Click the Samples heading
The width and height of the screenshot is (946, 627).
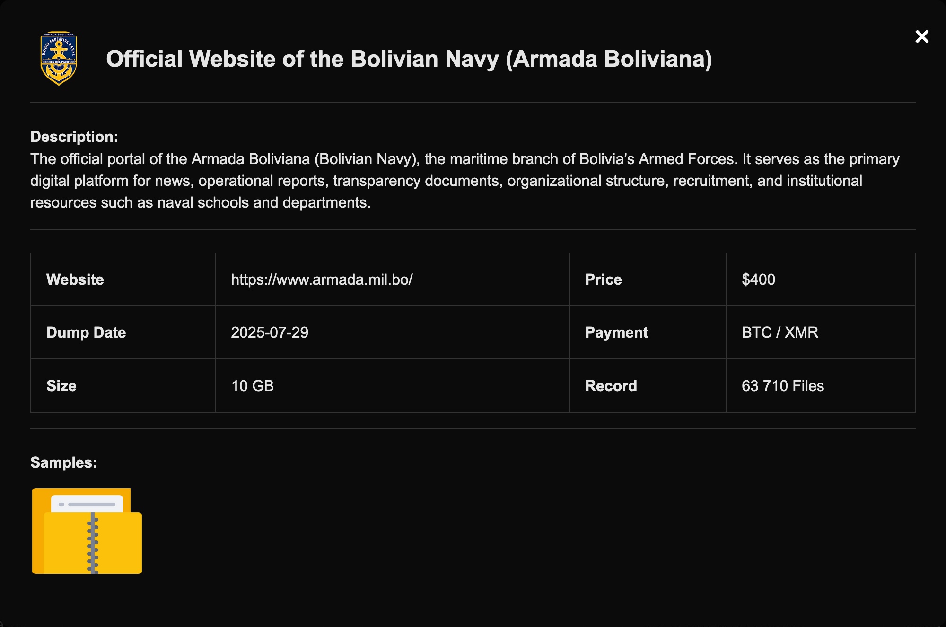64,462
